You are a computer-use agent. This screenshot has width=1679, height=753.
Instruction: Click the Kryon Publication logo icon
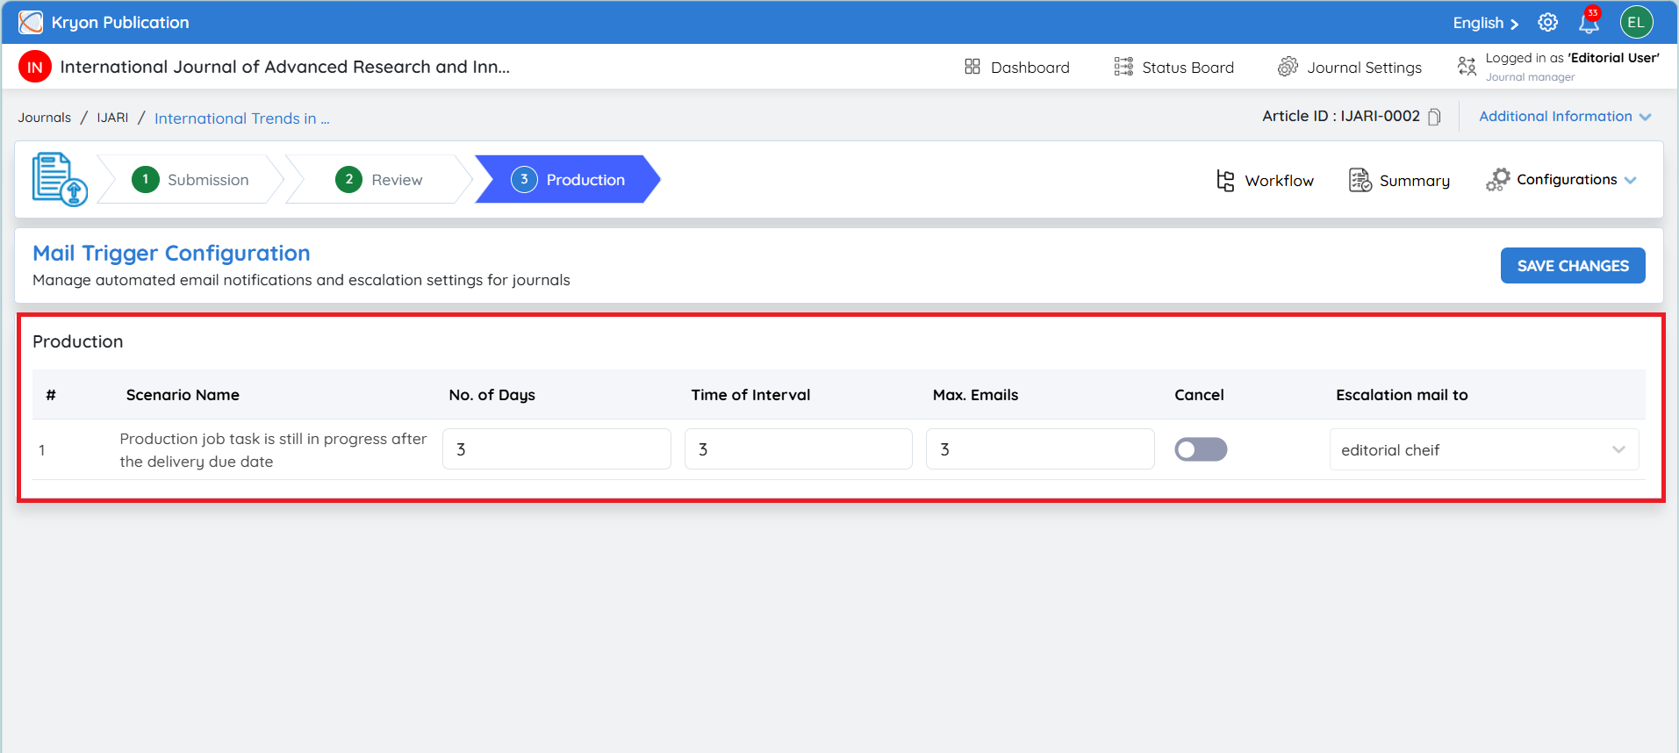pos(31,23)
